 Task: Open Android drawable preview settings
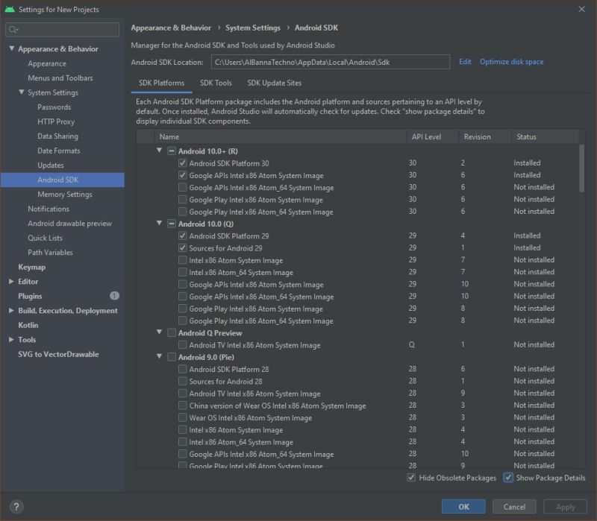[69, 223]
